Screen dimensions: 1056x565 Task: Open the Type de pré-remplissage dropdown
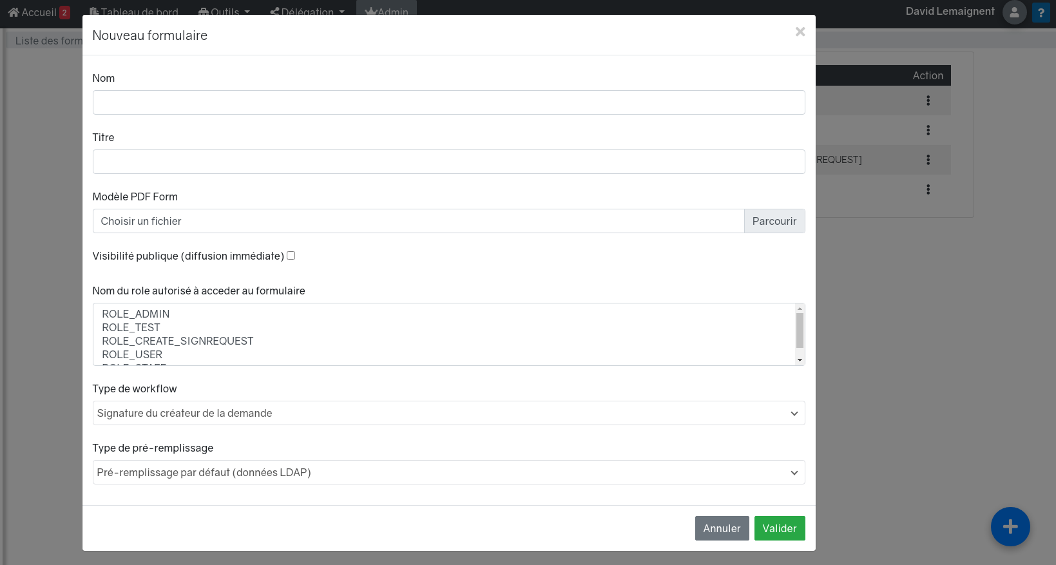[448, 472]
